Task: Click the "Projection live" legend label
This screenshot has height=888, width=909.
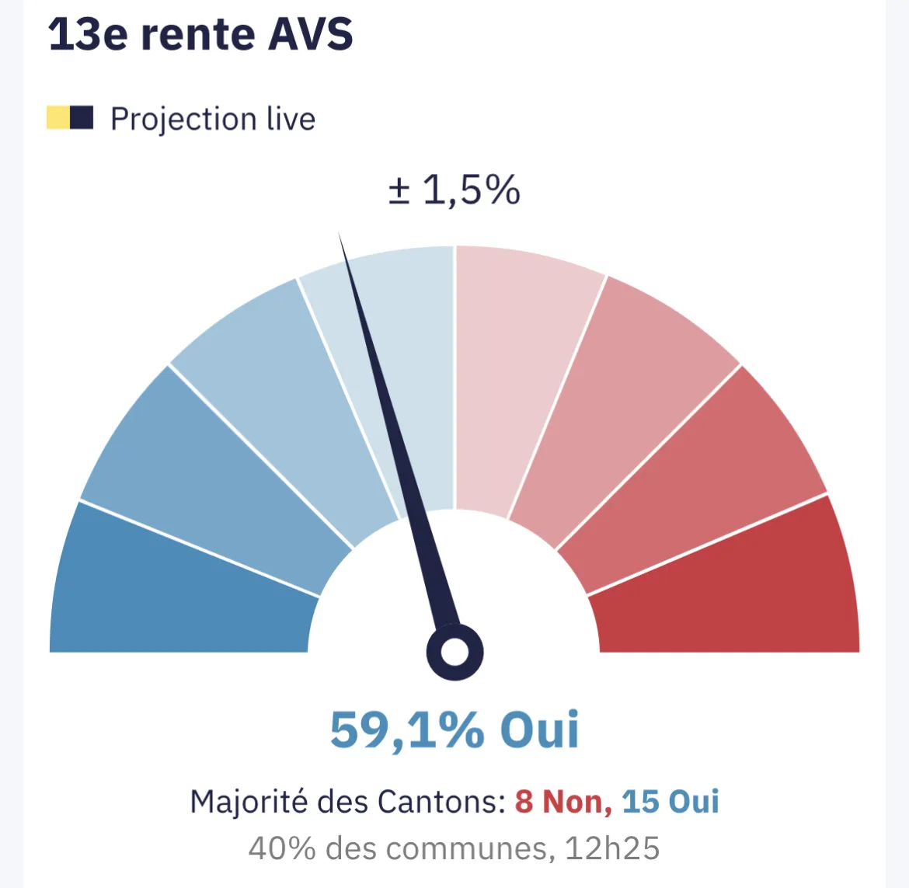Action: 213,119
